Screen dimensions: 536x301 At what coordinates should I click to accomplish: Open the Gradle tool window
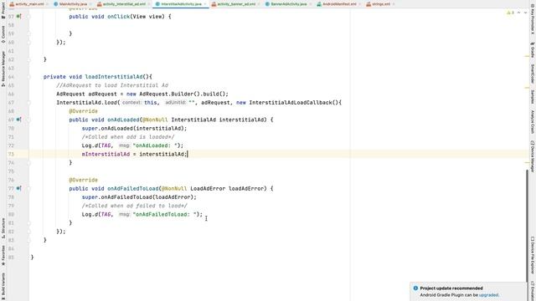point(533,50)
